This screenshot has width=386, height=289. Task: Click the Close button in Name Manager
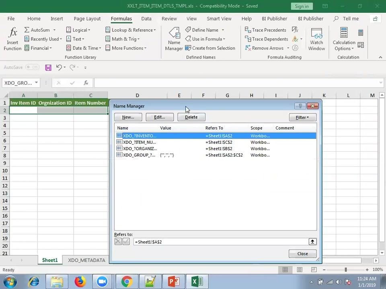[x=302, y=254]
